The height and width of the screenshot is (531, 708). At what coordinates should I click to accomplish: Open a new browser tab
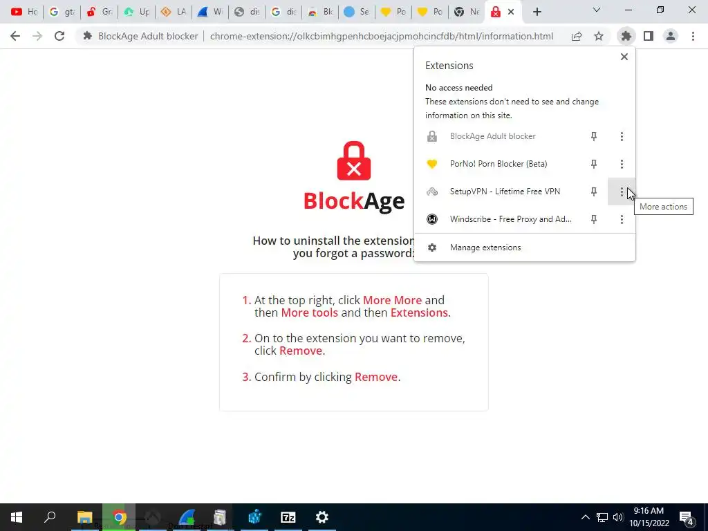[537, 12]
